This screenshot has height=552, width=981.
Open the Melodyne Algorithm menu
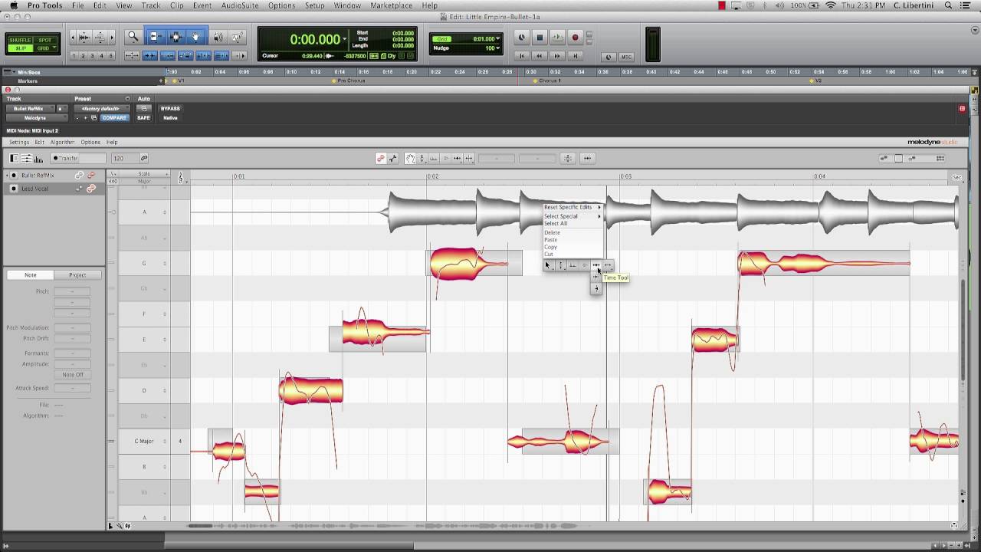pyautogui.click(x=63, y=142)
